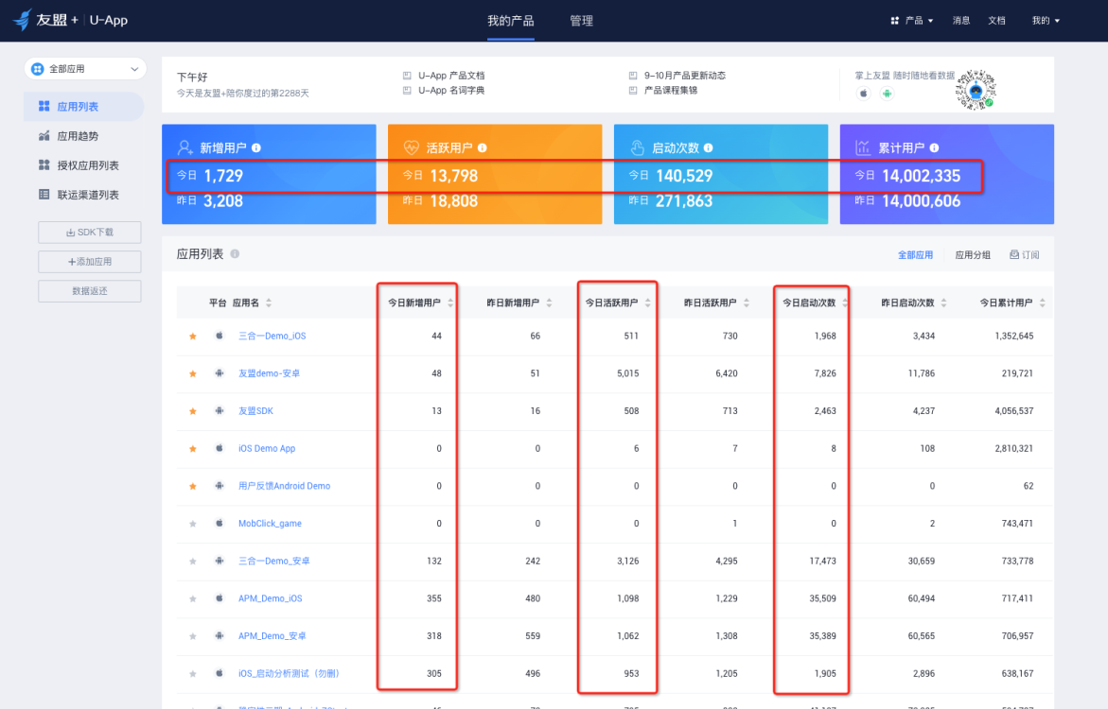
Task: Star the 三合一Demo_安卓 app
Action: point(193,562)
